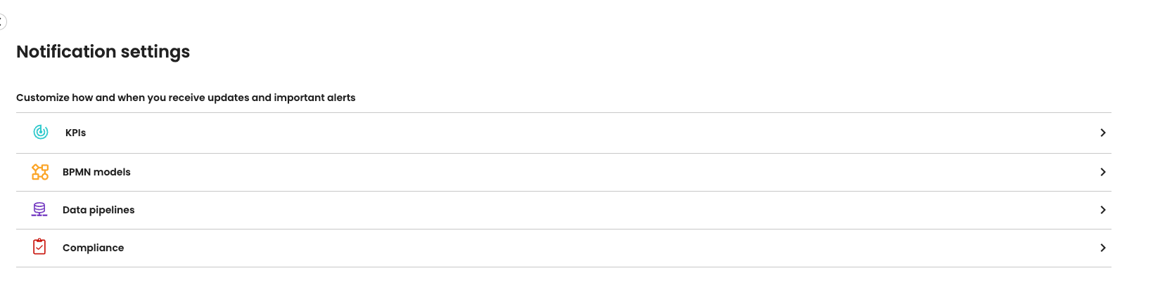The height and width of the screenshot is (306, 1153).
Task: Click the blank area below the Compliance row
Action: [x=563, y=288]
